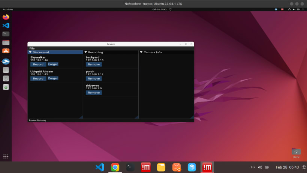
Task: Remove the driveway recording
Action: [x=94, y=92]
